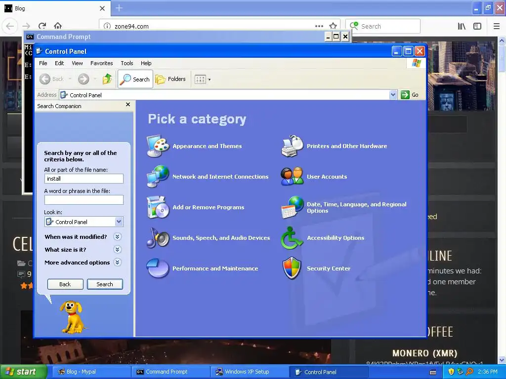Open the Printers and Other Hardware icon
This screenshot has height=379, width=506.
pos(293,146)
